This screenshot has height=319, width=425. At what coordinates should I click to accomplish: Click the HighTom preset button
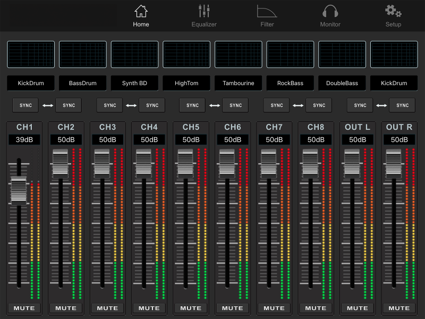(186, 83)
